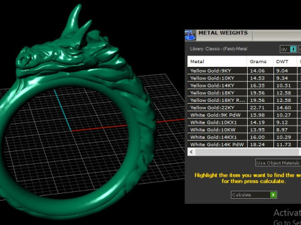
Task: Select the Yellow Gold:22KY row
Action: click(244, 107)
